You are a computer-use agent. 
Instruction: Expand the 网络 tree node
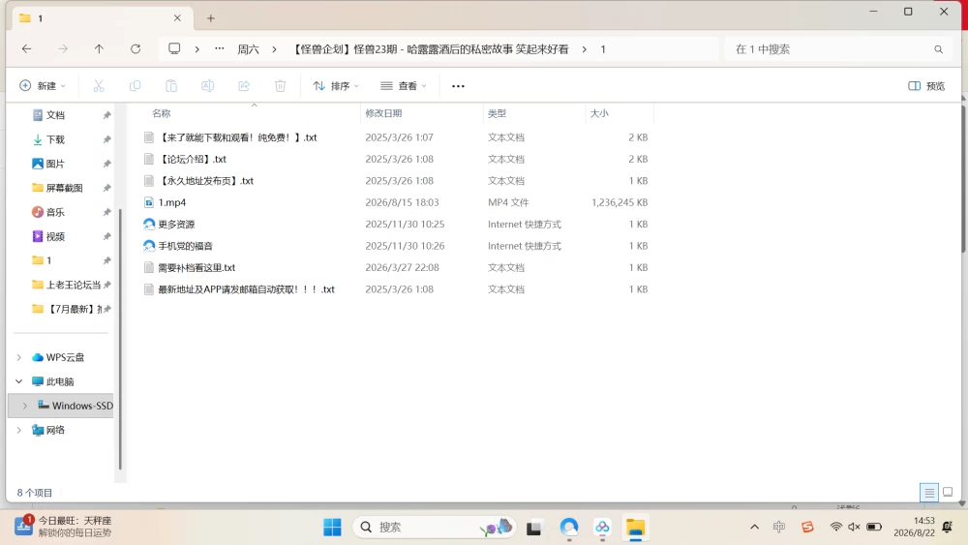tap(19, 430)
